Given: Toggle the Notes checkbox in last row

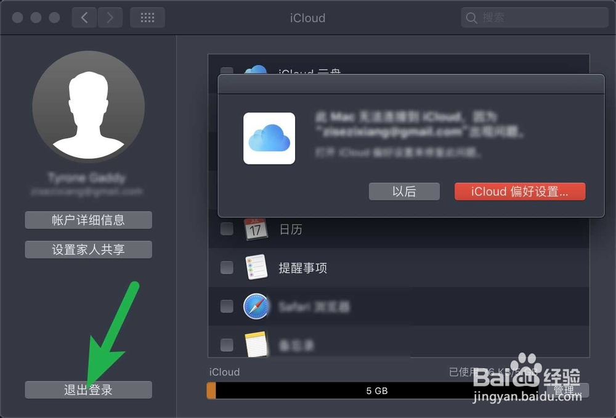Looking at the screenshot, I should pos(227,345).
